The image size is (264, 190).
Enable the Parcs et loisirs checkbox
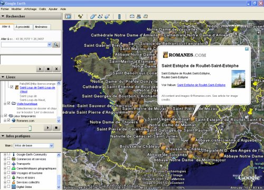click(x=8, y=177)
